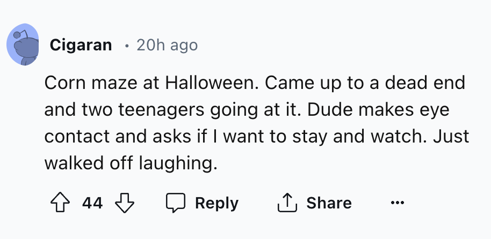Click the "20h ago" timestamp
The height and width of the screenshot is (239, 491).
pos(167,45)
